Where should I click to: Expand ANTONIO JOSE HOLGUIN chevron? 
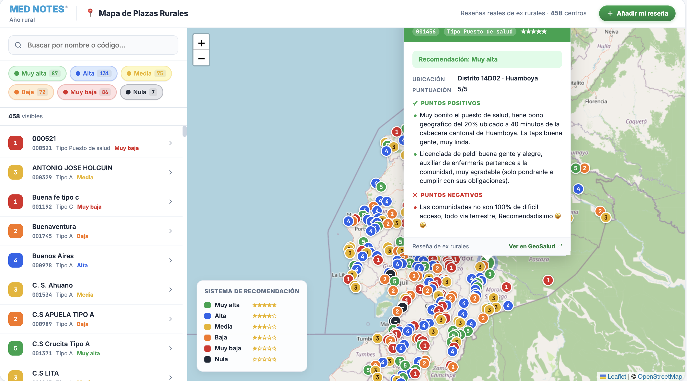coord(171,172)
